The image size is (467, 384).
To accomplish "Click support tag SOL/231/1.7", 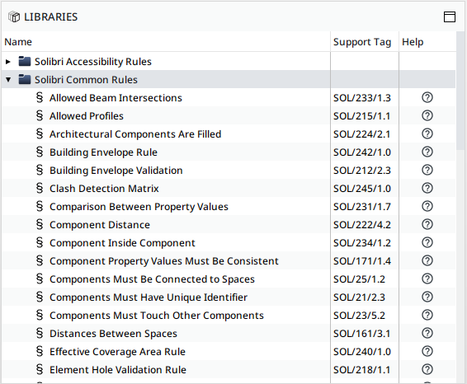I will click(x=362, y=207).
